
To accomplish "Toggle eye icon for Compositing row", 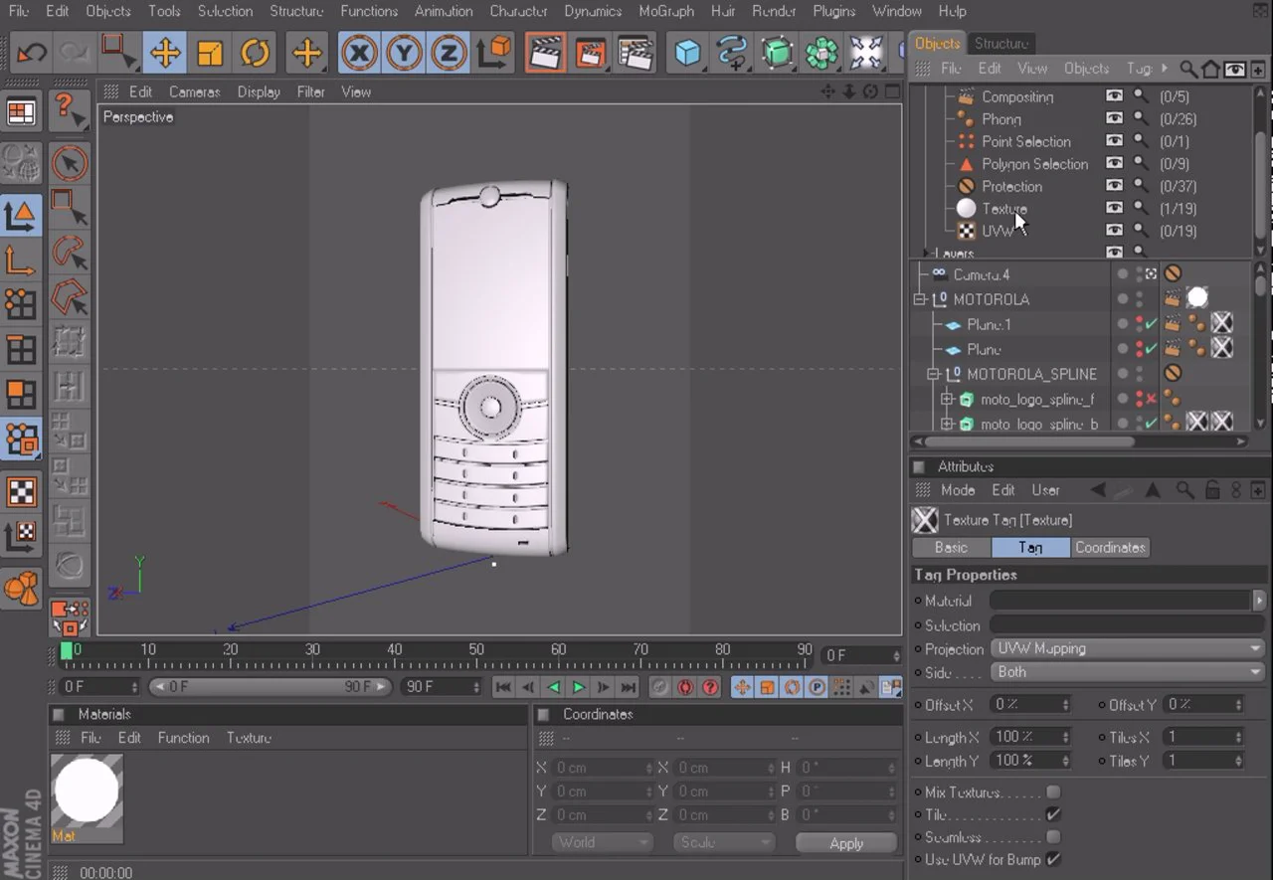I will tap(1115, 96).
